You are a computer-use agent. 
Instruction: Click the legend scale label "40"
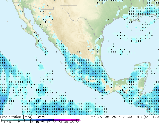point(66,122)
